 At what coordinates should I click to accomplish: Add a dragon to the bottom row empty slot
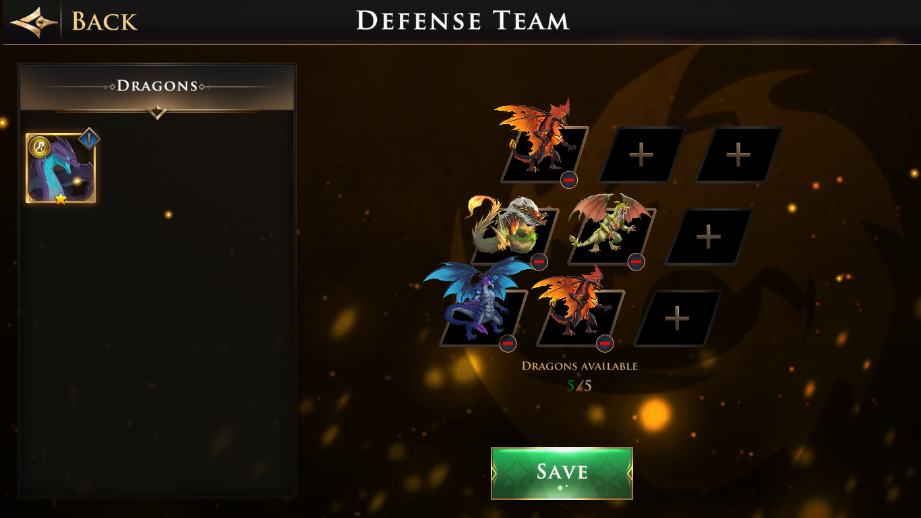678,318
